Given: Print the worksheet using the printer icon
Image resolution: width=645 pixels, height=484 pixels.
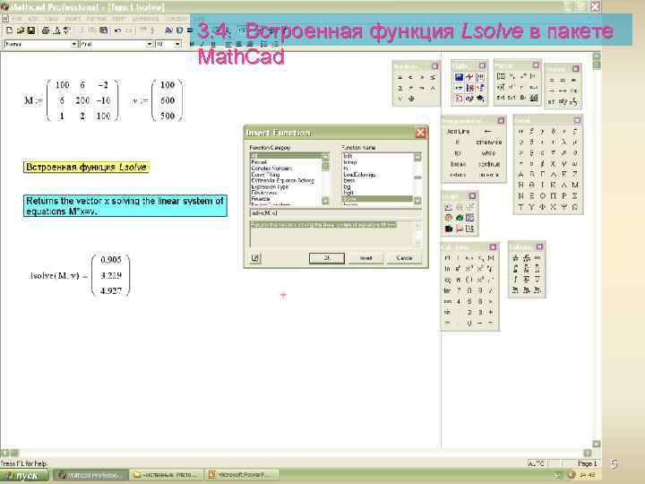Looking at the screenshot, I should 46,30.
